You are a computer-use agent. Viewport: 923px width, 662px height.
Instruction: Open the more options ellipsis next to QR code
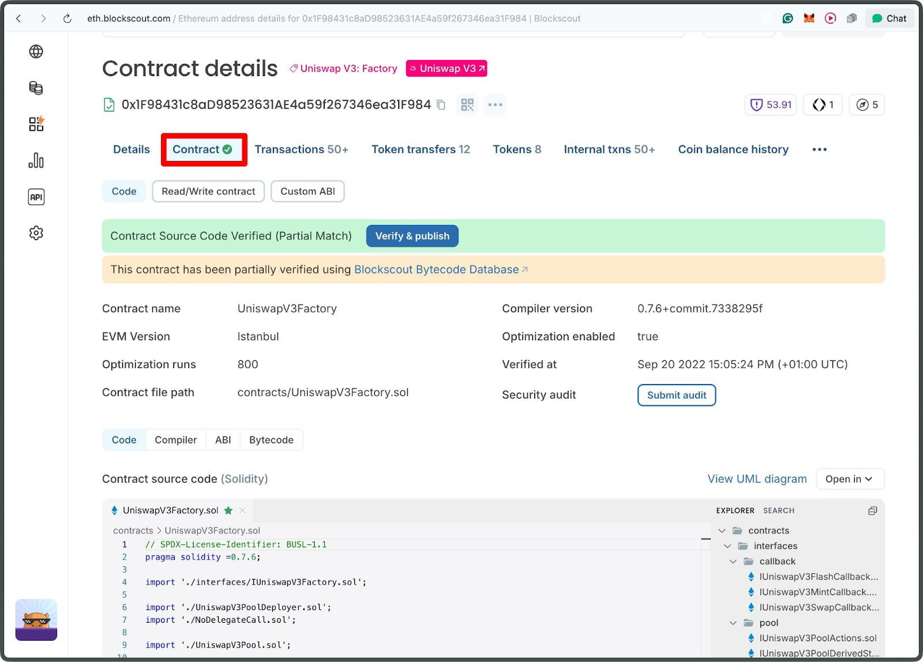[495, 104]
